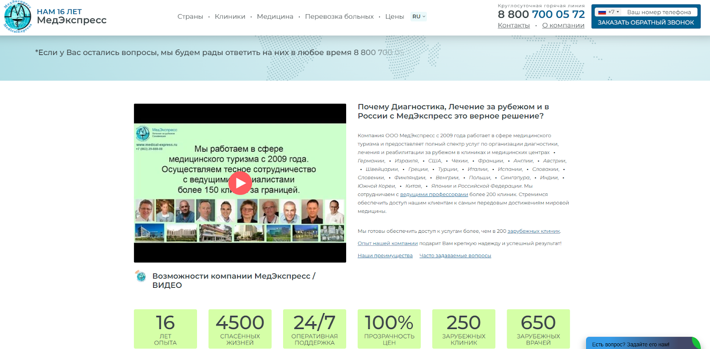This screenshot has height=349, width=710.
Task: Open the Клиники menu
Action: click(x=230, y=16)
